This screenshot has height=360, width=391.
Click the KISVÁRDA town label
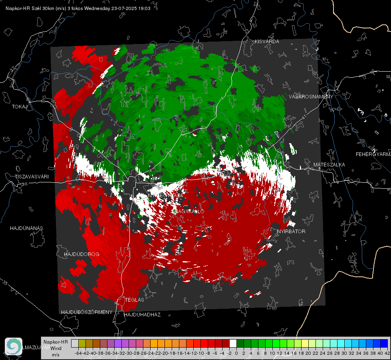267,42
